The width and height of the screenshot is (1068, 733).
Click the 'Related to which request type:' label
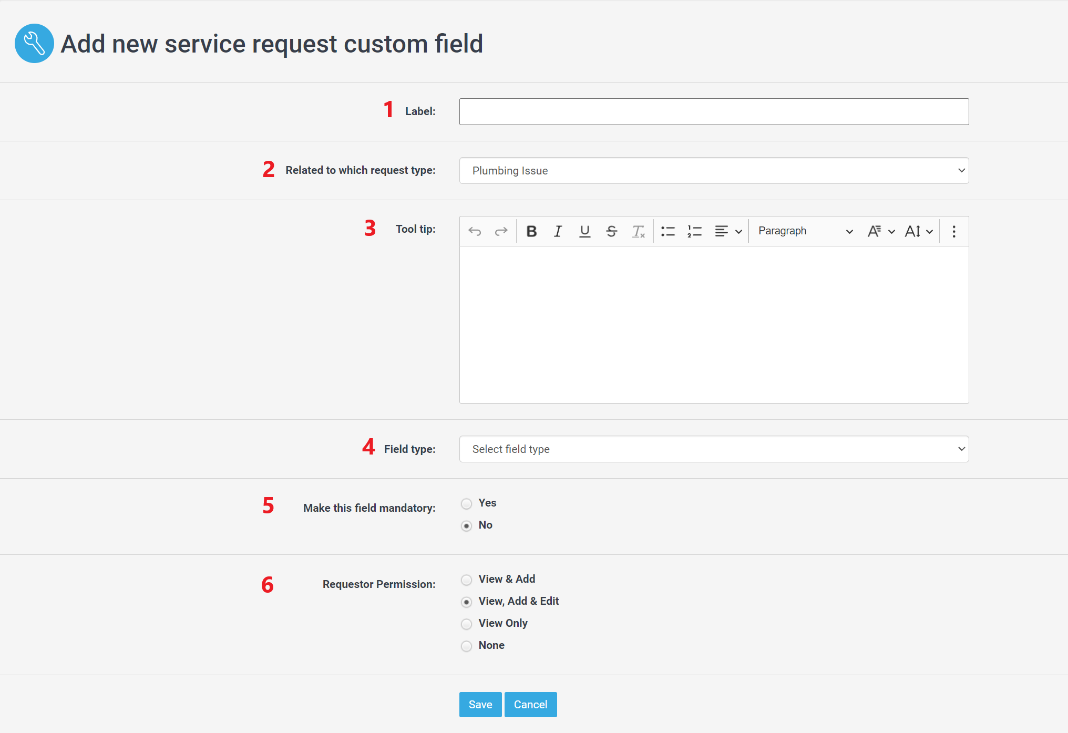(361, 170)
